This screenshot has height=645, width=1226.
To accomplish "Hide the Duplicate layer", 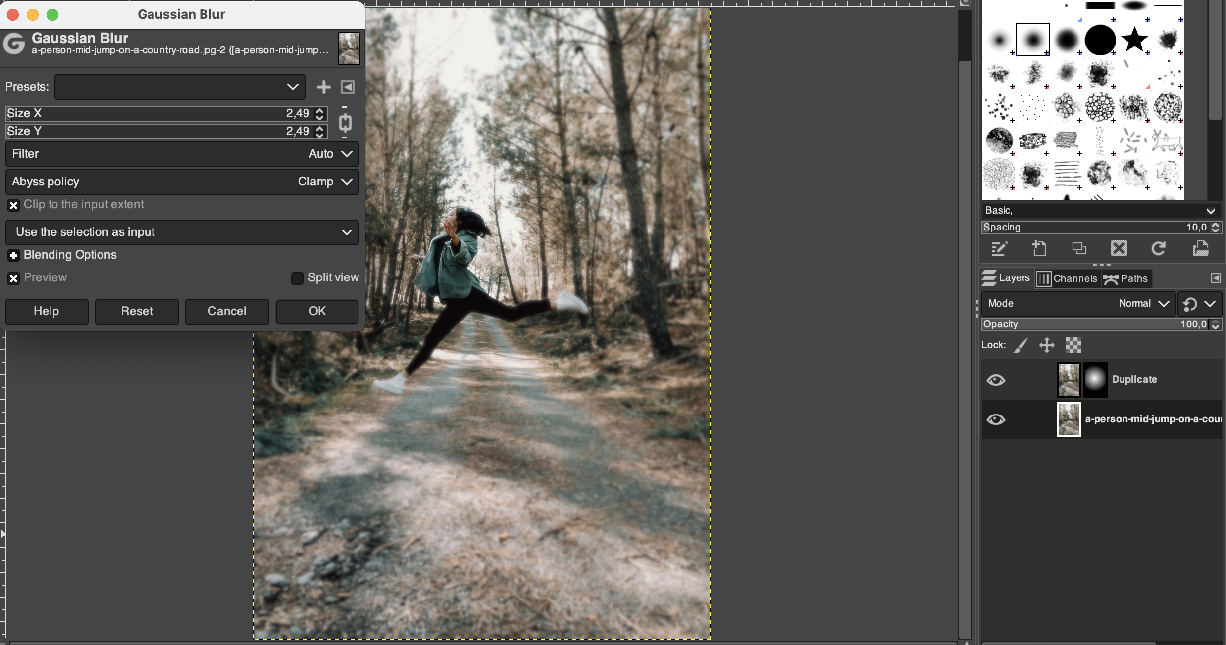I will click(997, 380).
